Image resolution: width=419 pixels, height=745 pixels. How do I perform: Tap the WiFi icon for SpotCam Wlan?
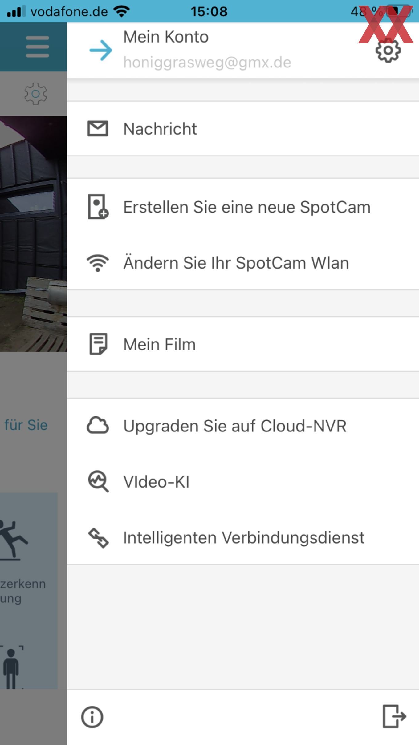tap(98, 263)
